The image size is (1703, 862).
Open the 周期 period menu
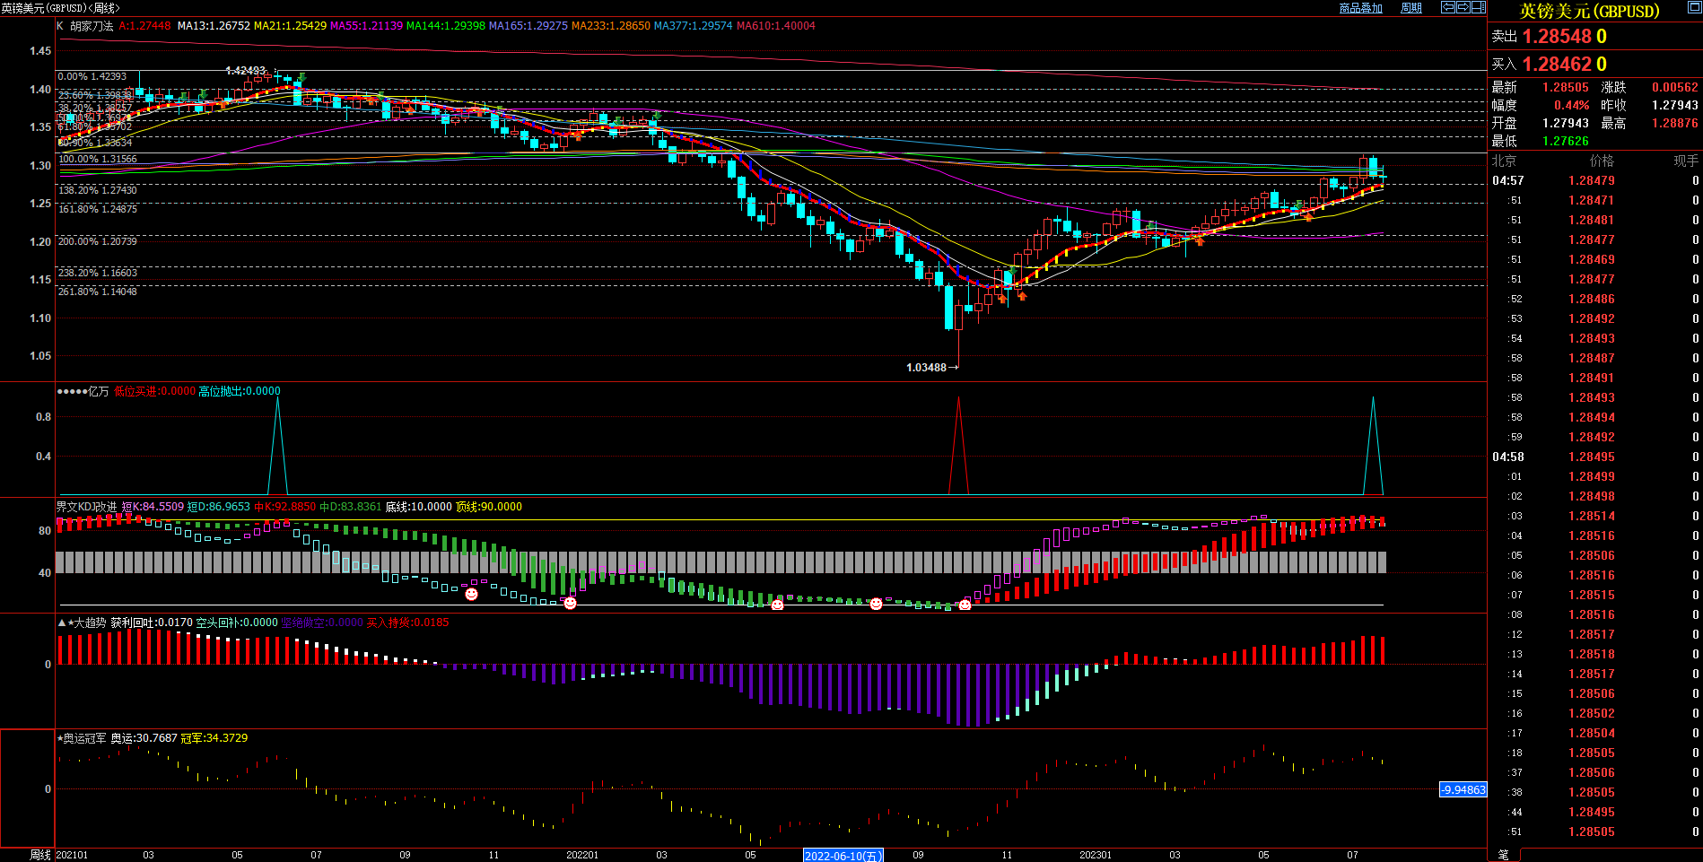click(1411, 8)
